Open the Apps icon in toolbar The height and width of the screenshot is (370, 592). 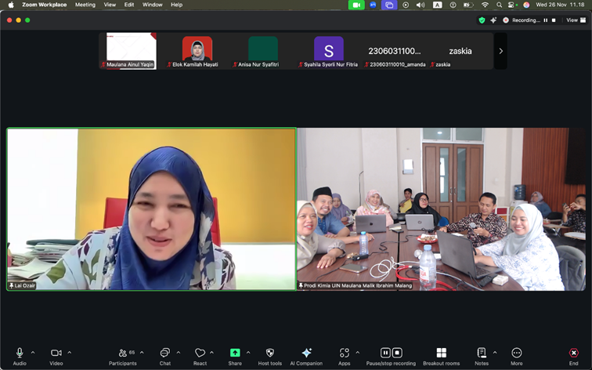pyautogui.click(x=344, y=353)
